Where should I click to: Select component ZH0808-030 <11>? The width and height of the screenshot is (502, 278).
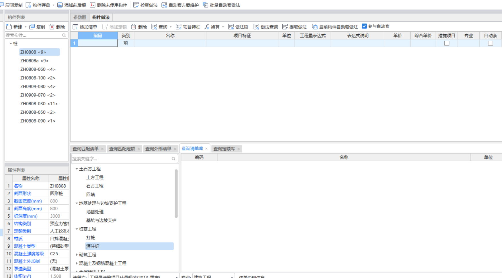click(39, 104)
